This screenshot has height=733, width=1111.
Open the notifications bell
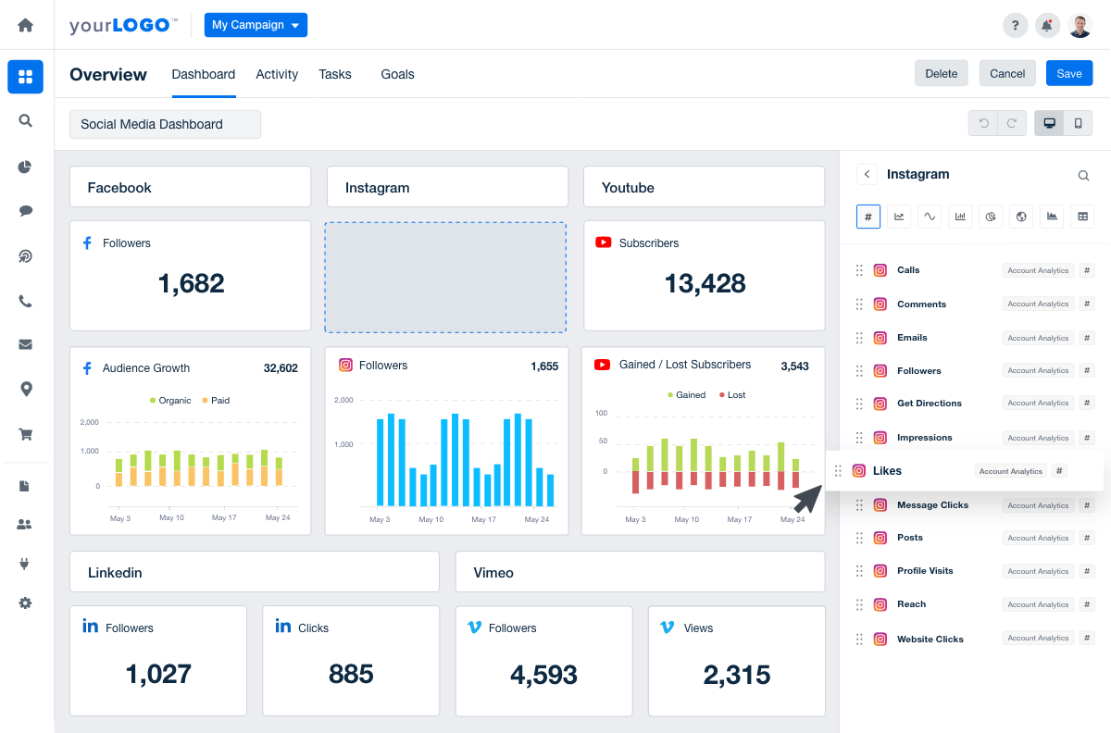(x=1047, y=25)
